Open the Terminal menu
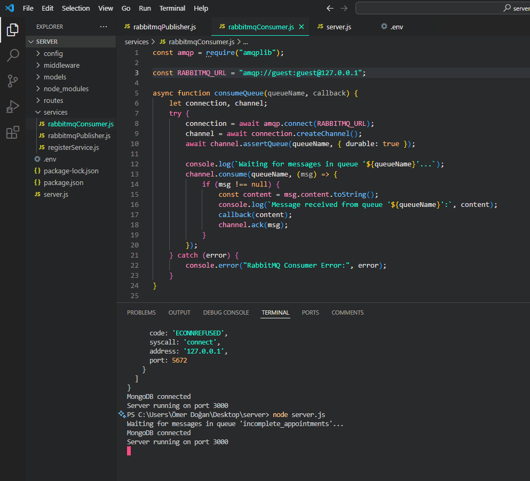Image resolution: width=530 pixels, height=481 pixels. (172, 9)
